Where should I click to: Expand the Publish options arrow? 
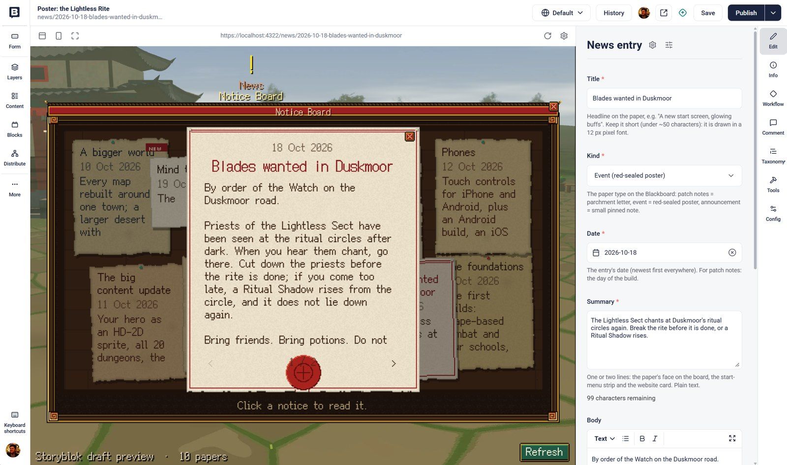(773, 13)
